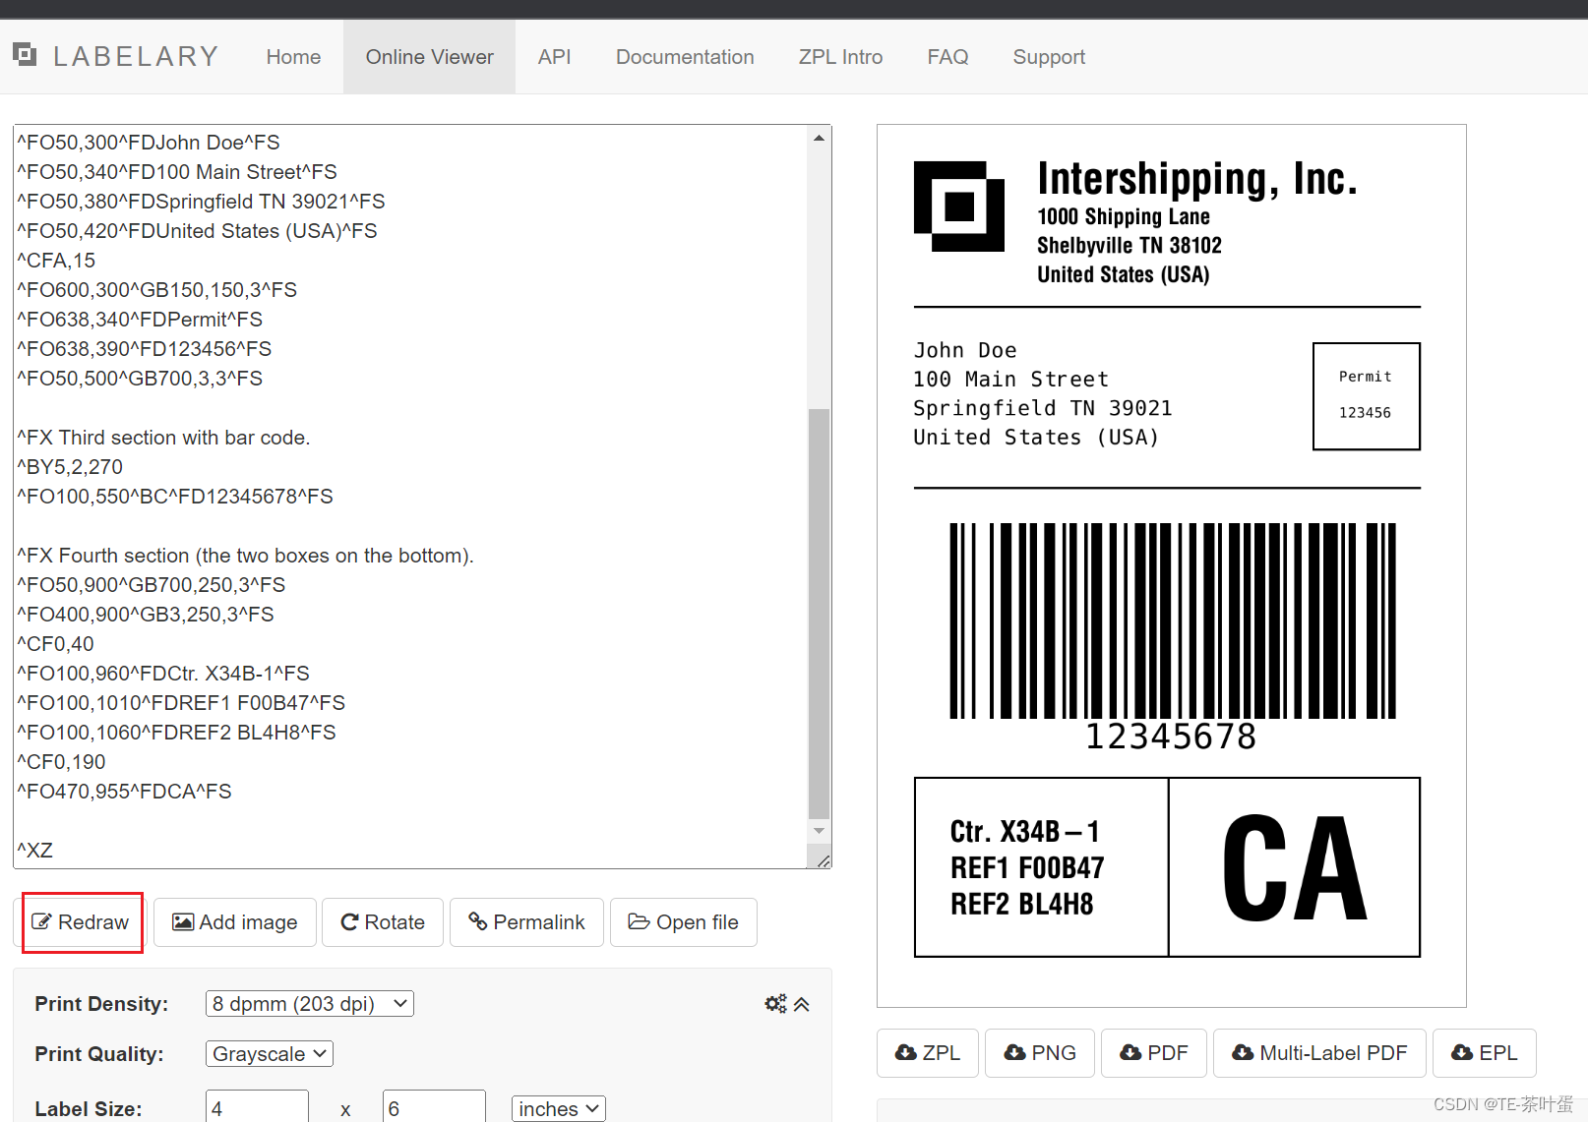
Task: Click Open file button
Action: tap(684, 922)
